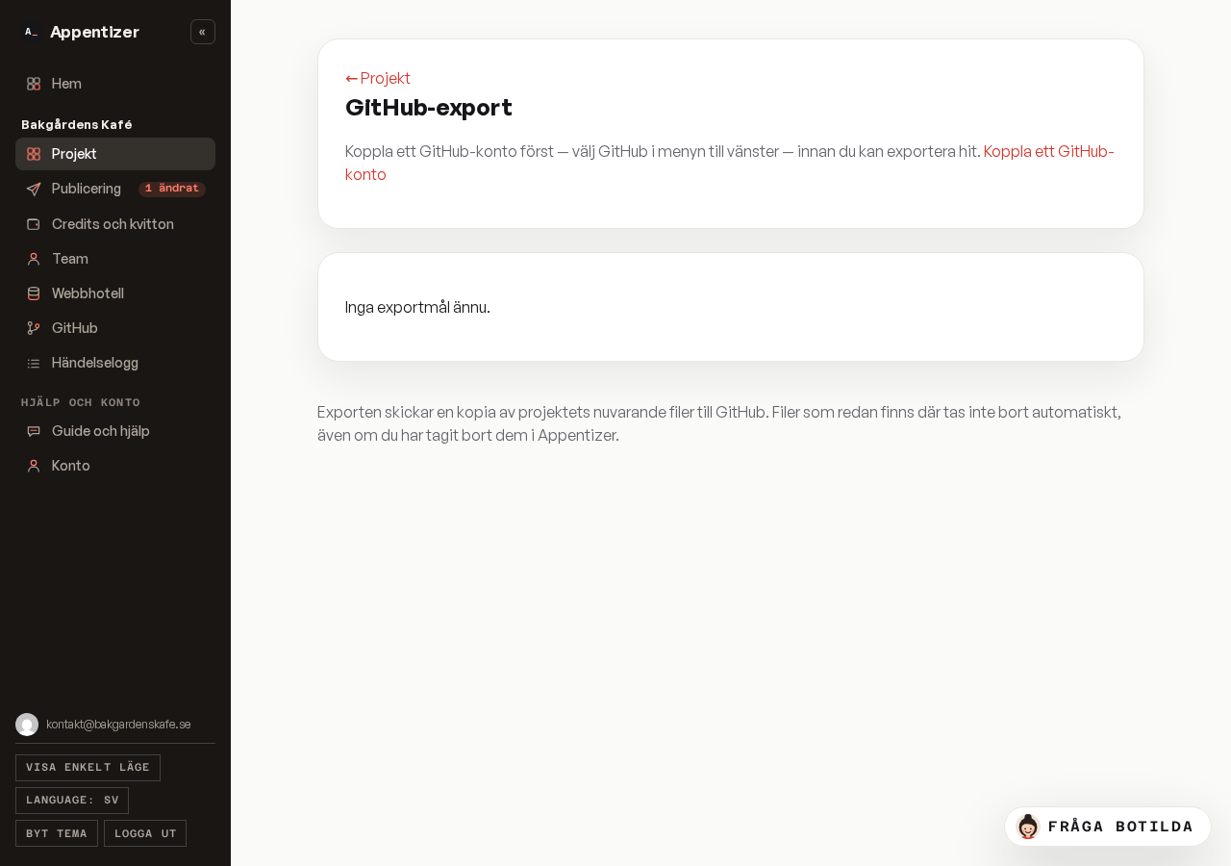Click the Händelselogg list icon
Image resolution: width=1231 pixels, height=866 pixels.
(34, 363)
